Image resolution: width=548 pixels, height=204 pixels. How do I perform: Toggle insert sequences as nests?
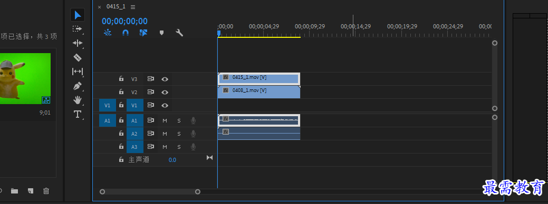pyautogui.click(x=108, y=33)
